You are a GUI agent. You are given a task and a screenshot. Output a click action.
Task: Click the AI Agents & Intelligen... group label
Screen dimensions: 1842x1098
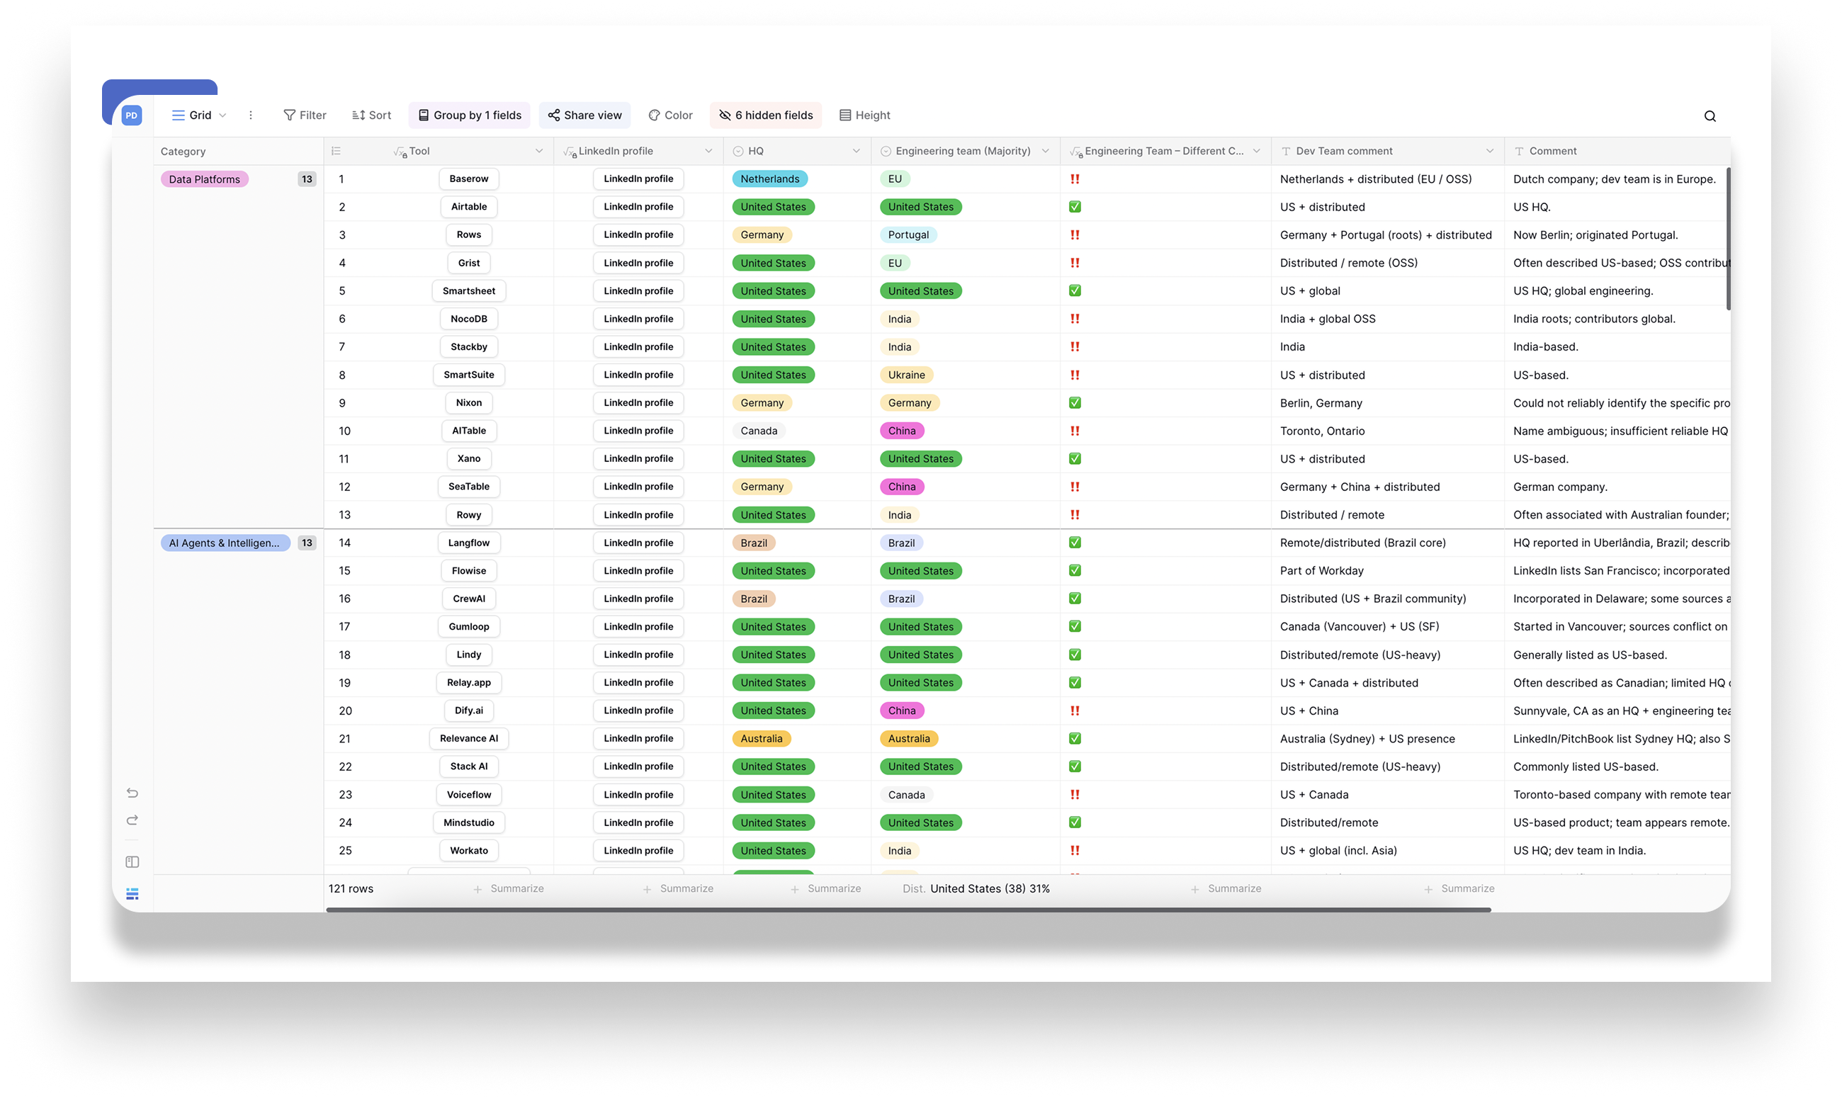click(x=225, y=543)
